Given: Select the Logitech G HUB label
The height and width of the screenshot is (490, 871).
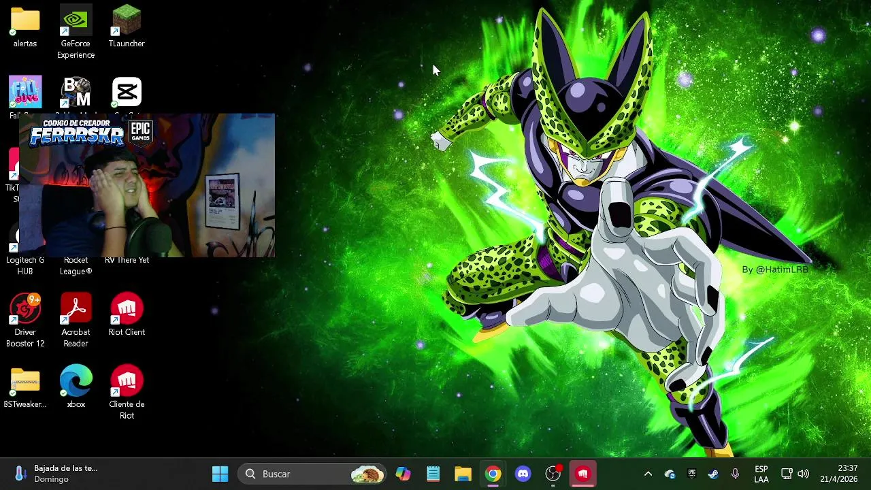Looking at the screenshot, I should coord(25,265).
